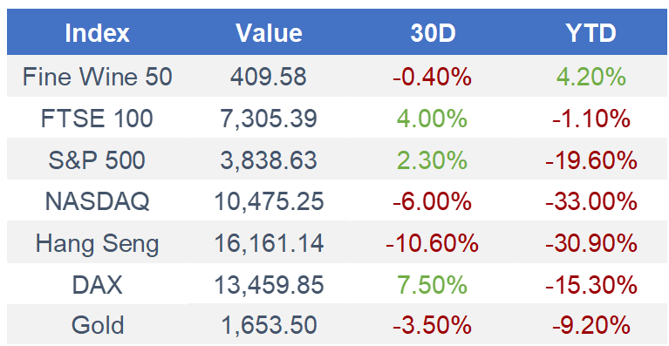Click the Value column header
Viewport: 669px width, 346px height.
coord(269,33)
